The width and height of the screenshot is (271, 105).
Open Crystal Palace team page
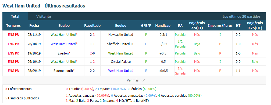pyautogui.click(x=121, y=61)
